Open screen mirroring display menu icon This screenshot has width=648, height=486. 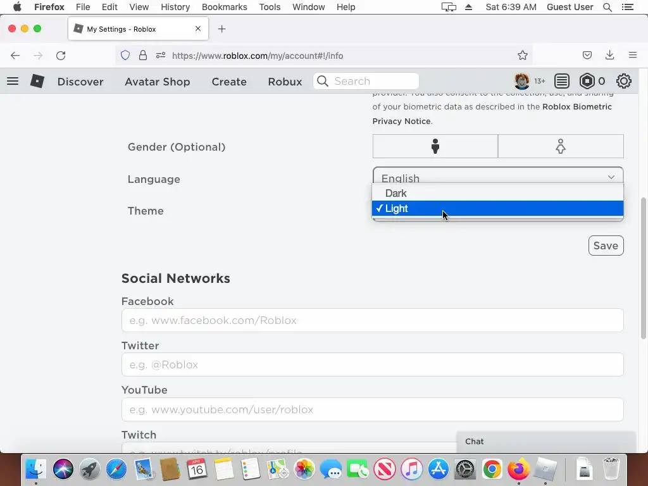[449, 7]
